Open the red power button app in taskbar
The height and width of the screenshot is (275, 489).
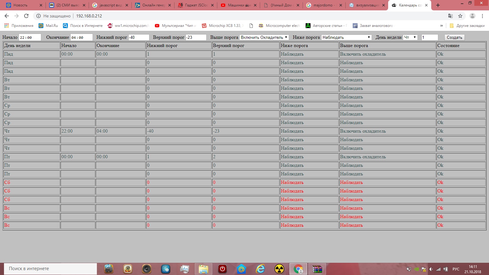(222, 269)
